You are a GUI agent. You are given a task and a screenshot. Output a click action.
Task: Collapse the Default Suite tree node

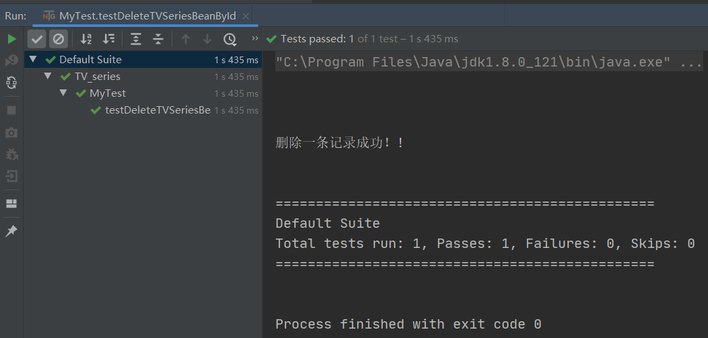(x=32, y=60)
